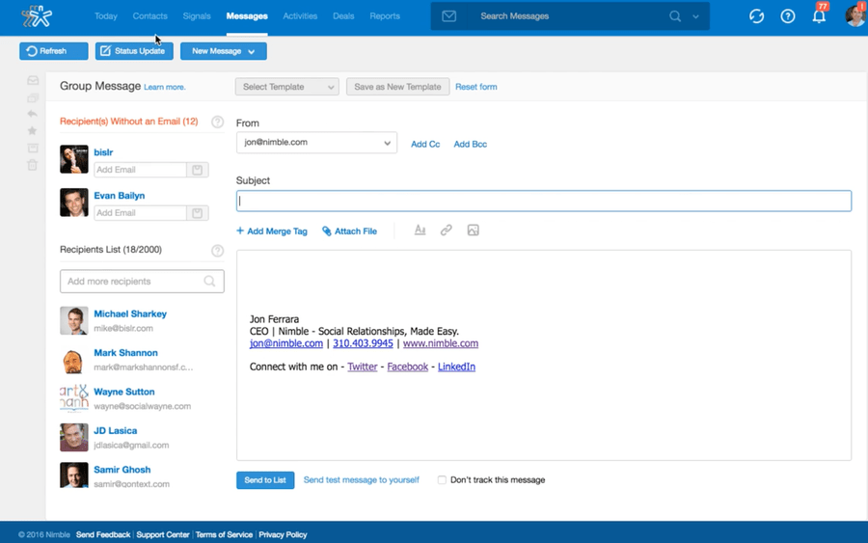Open the help question mark icon
The height and width of the screenshot is (543, 868).
[787, 16]
